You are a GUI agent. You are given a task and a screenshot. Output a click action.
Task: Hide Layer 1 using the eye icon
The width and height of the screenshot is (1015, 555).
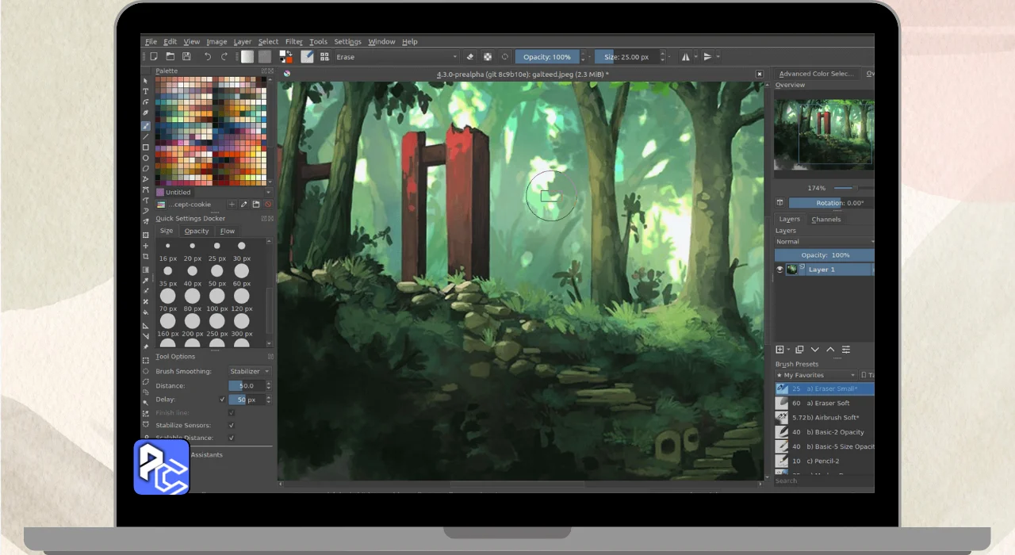point(780,270)
